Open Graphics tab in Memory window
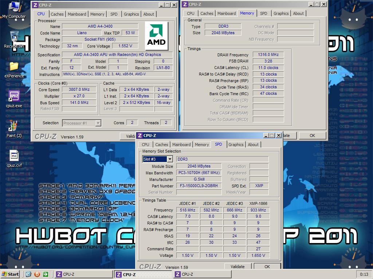The width and height of the screenshot is (373, 279). coord(281,13)
